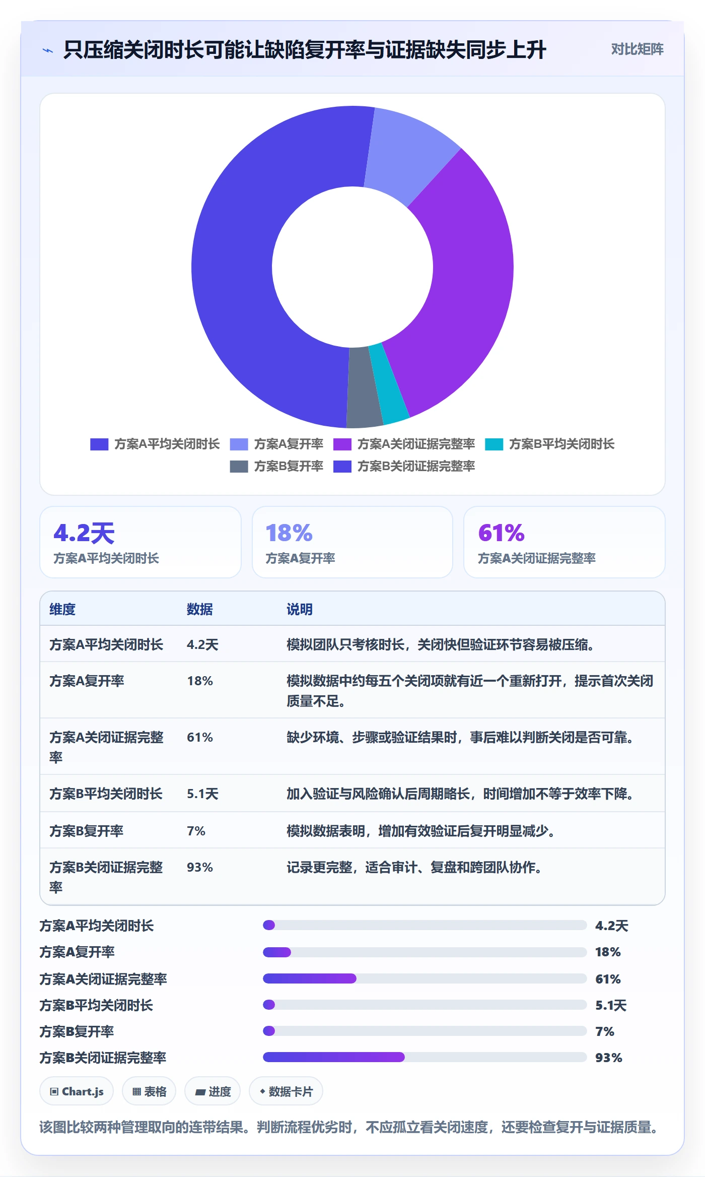Click the 数据 column header
This screenshot has width=705, height=1177.
click(200, 609)
